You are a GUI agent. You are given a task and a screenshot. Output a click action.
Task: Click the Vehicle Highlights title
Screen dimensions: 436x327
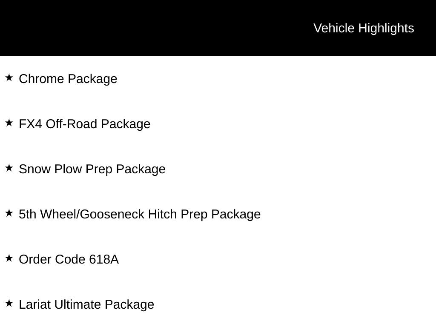[364, 28]
